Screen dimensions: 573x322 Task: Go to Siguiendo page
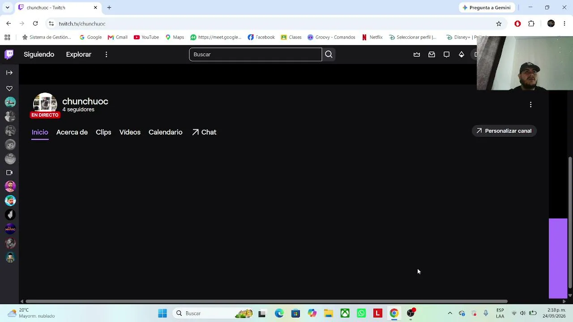(39, 55)
